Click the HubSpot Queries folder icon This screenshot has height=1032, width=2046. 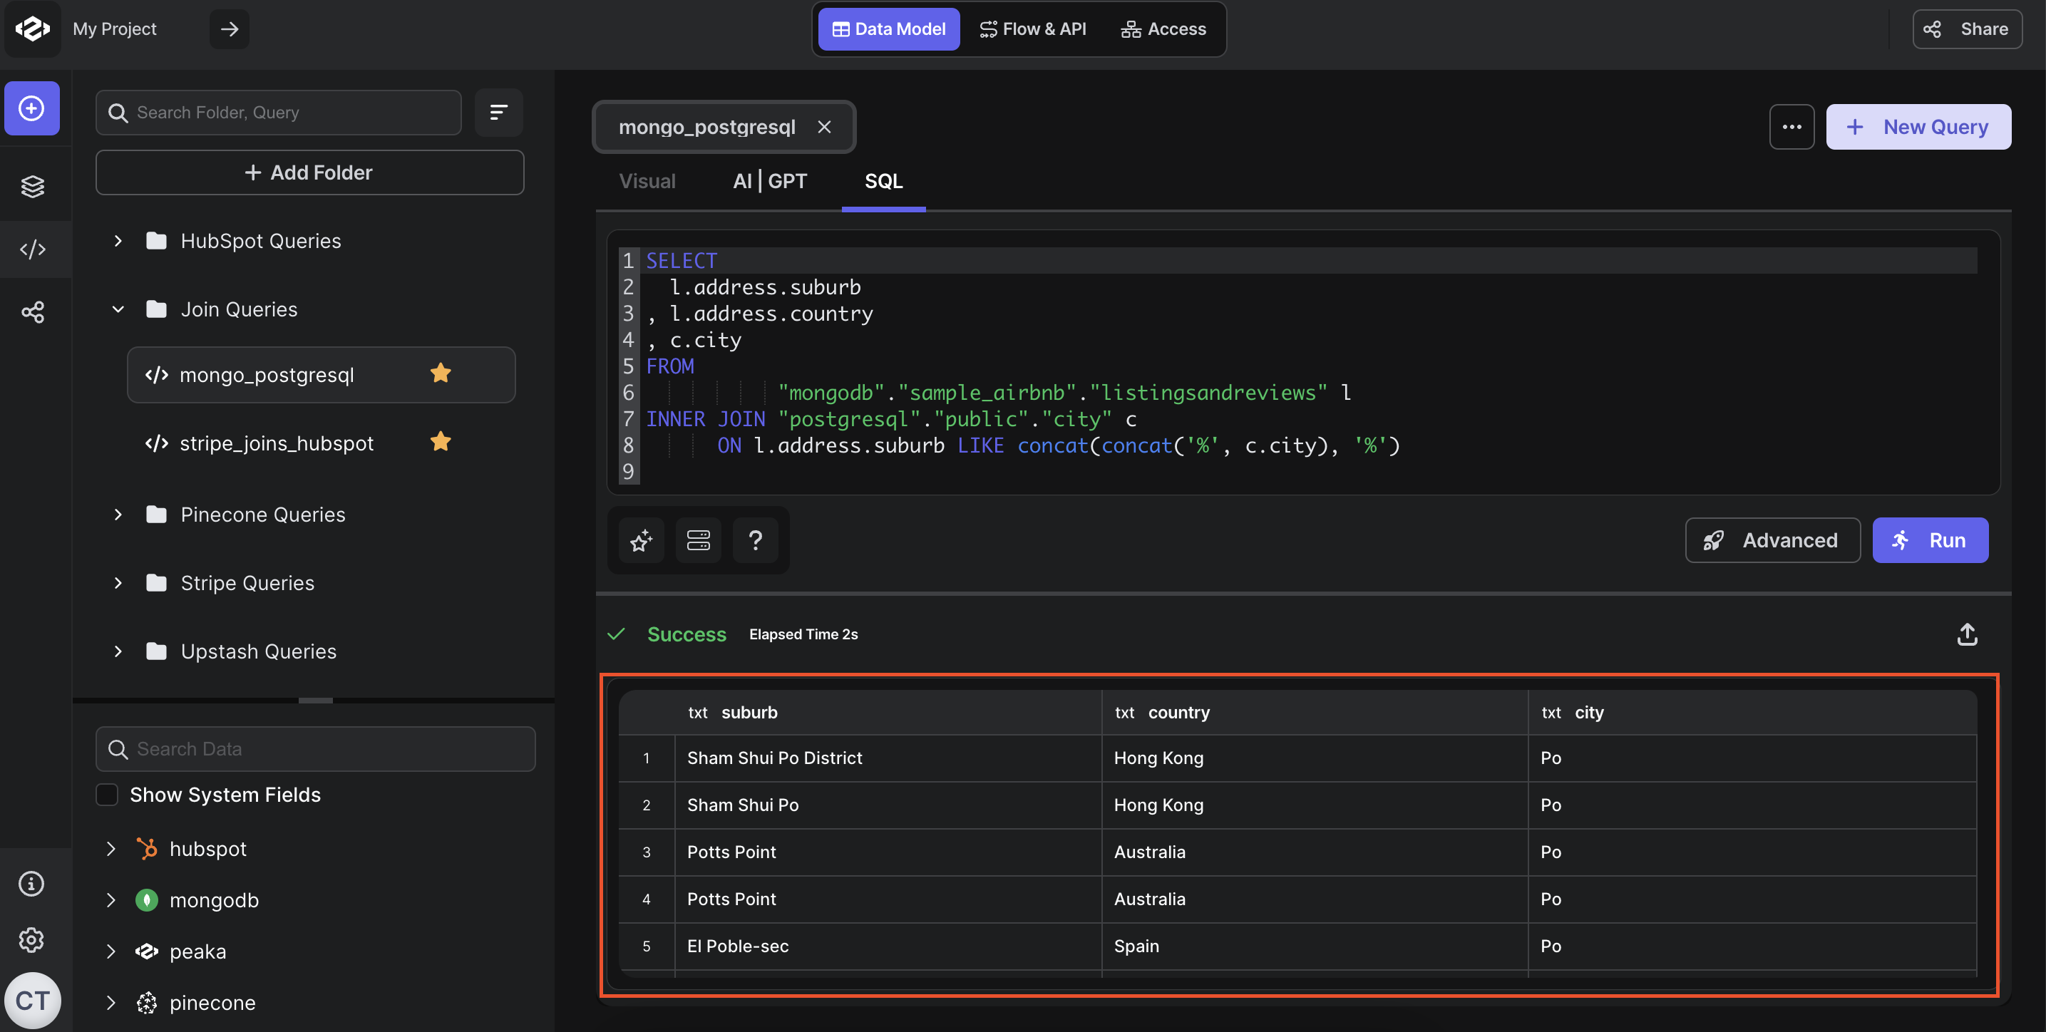pos(156,240)
